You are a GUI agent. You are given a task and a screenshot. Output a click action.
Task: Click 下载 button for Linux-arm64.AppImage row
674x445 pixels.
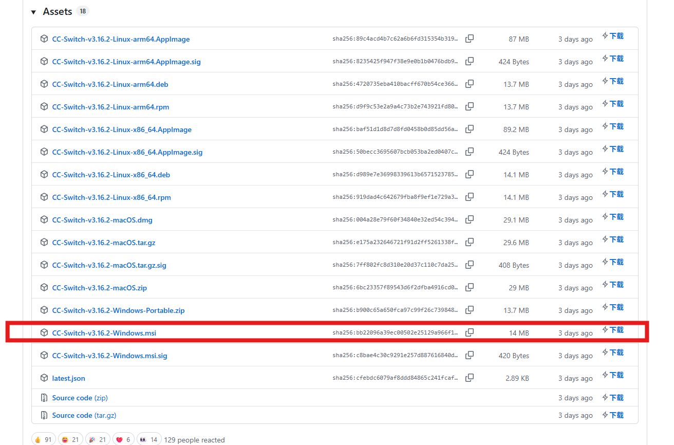(613, 36)
